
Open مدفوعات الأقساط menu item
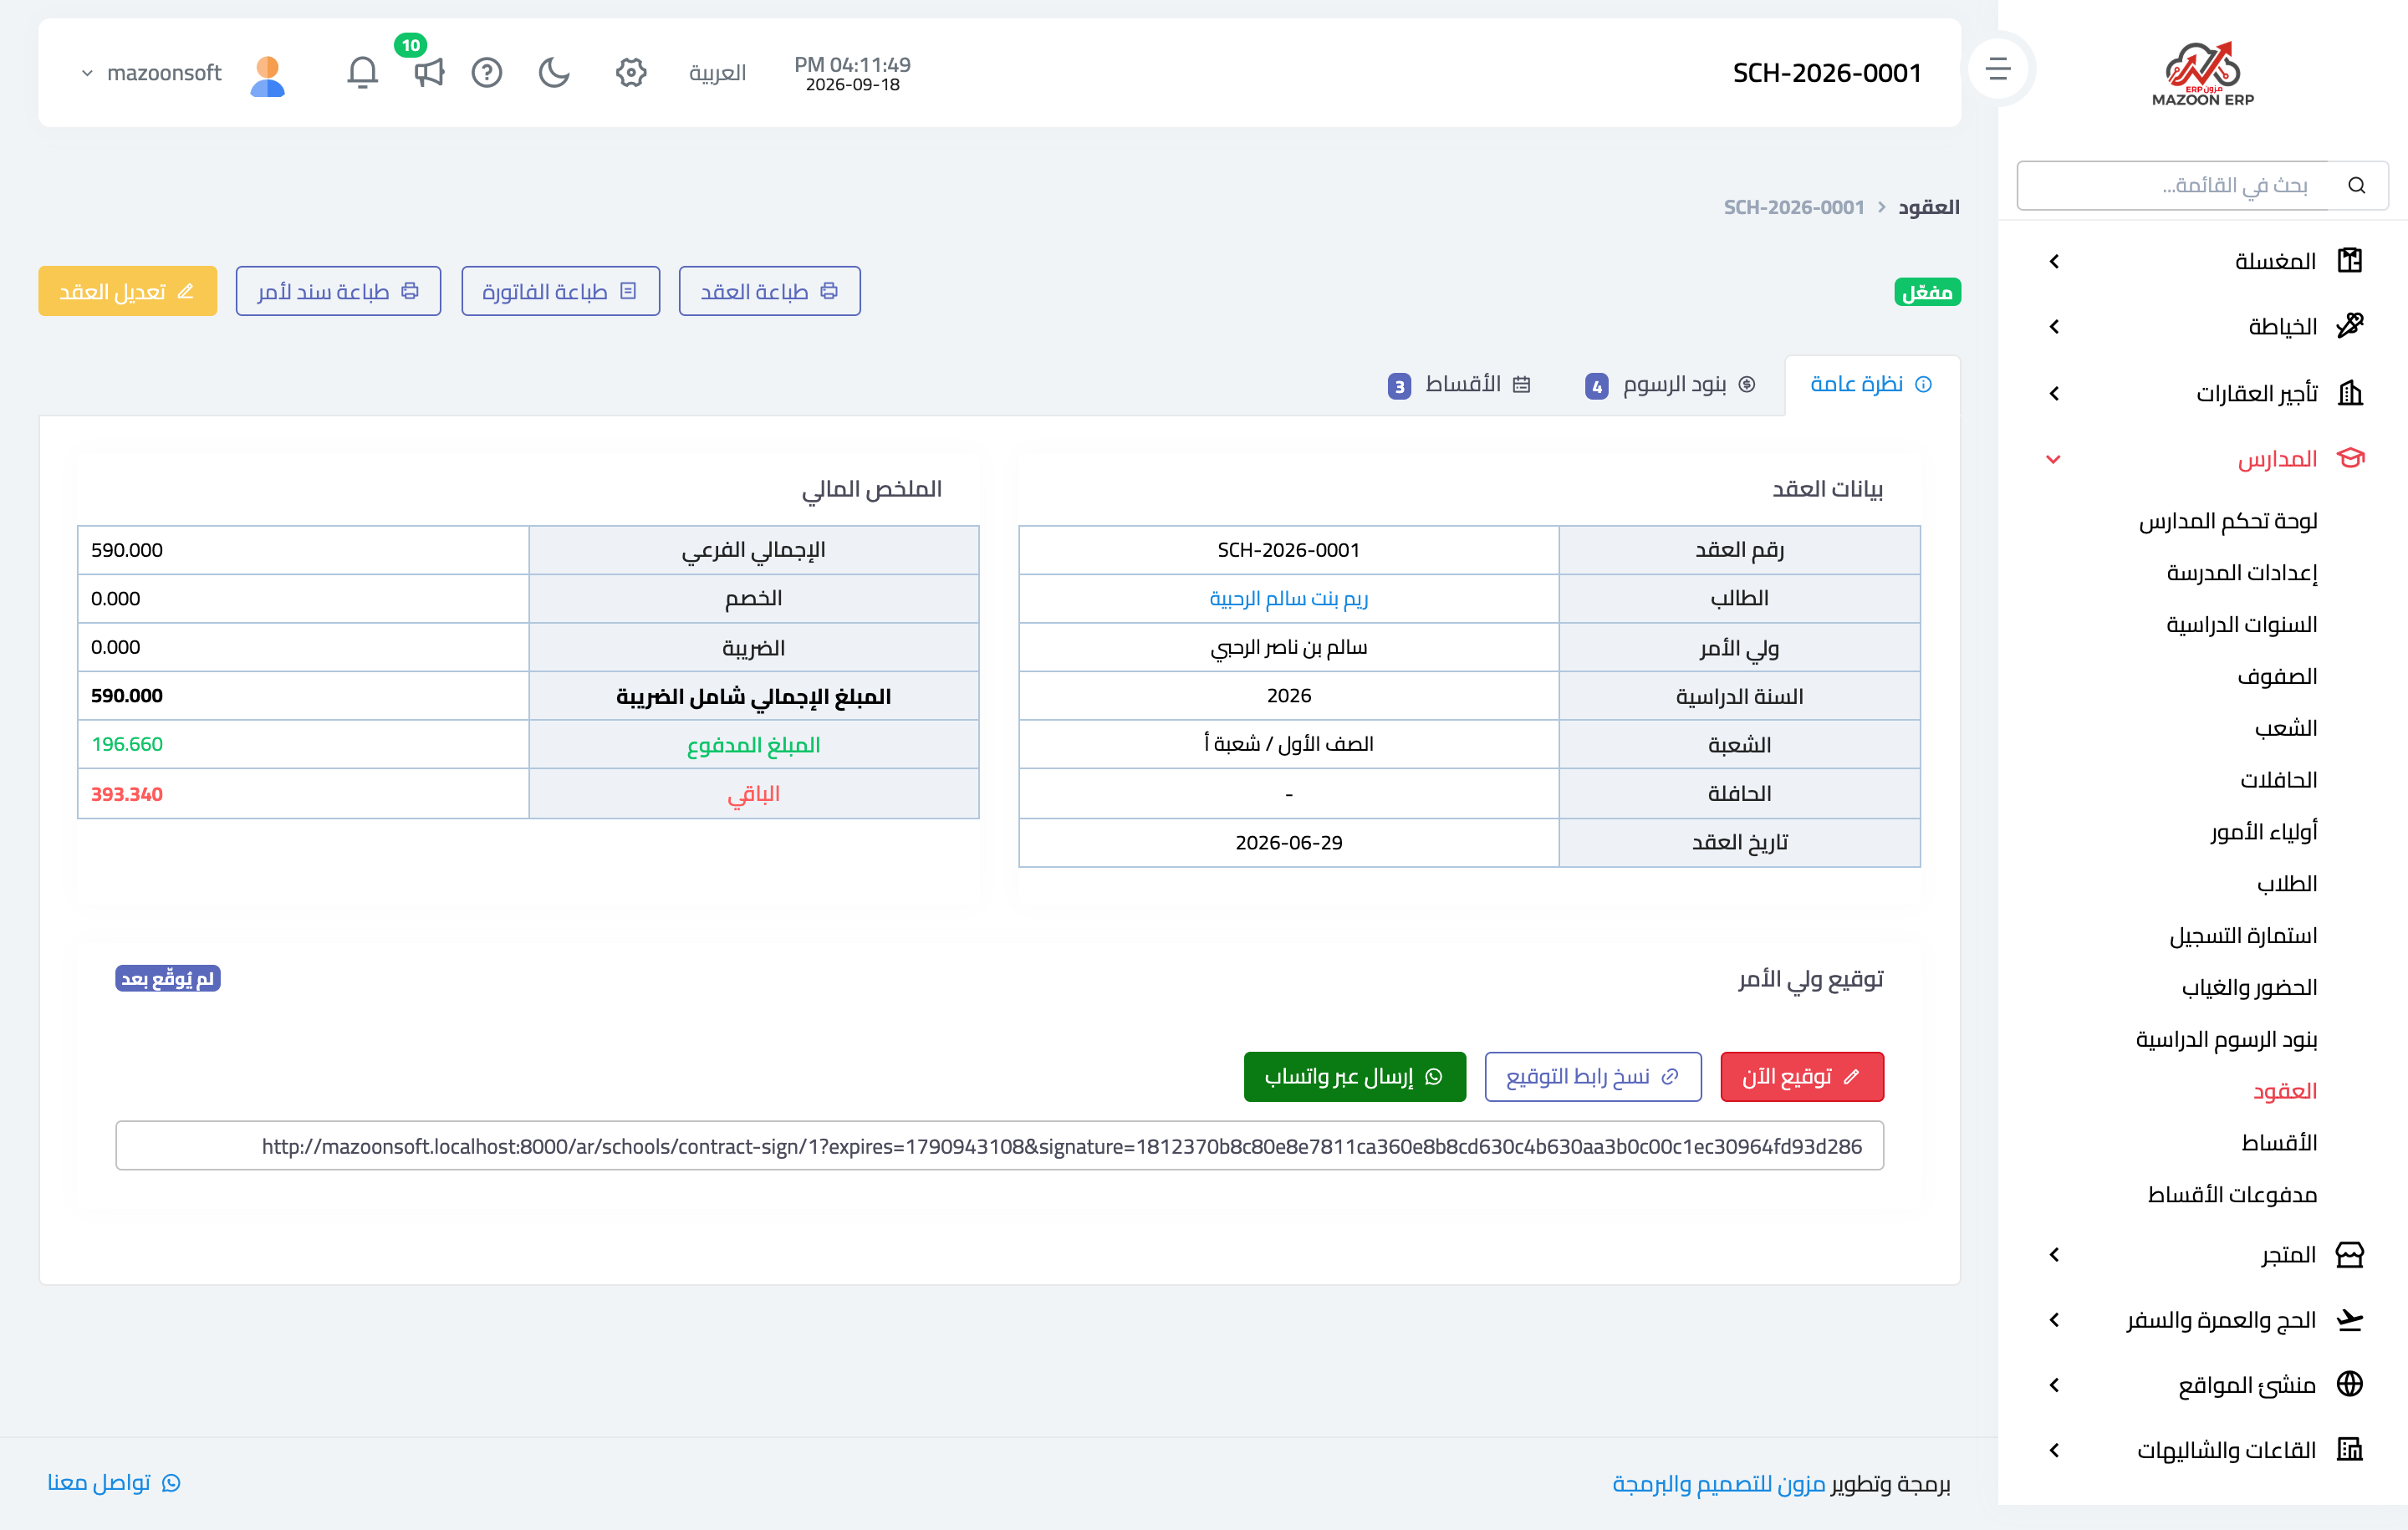(2232, 1194)
